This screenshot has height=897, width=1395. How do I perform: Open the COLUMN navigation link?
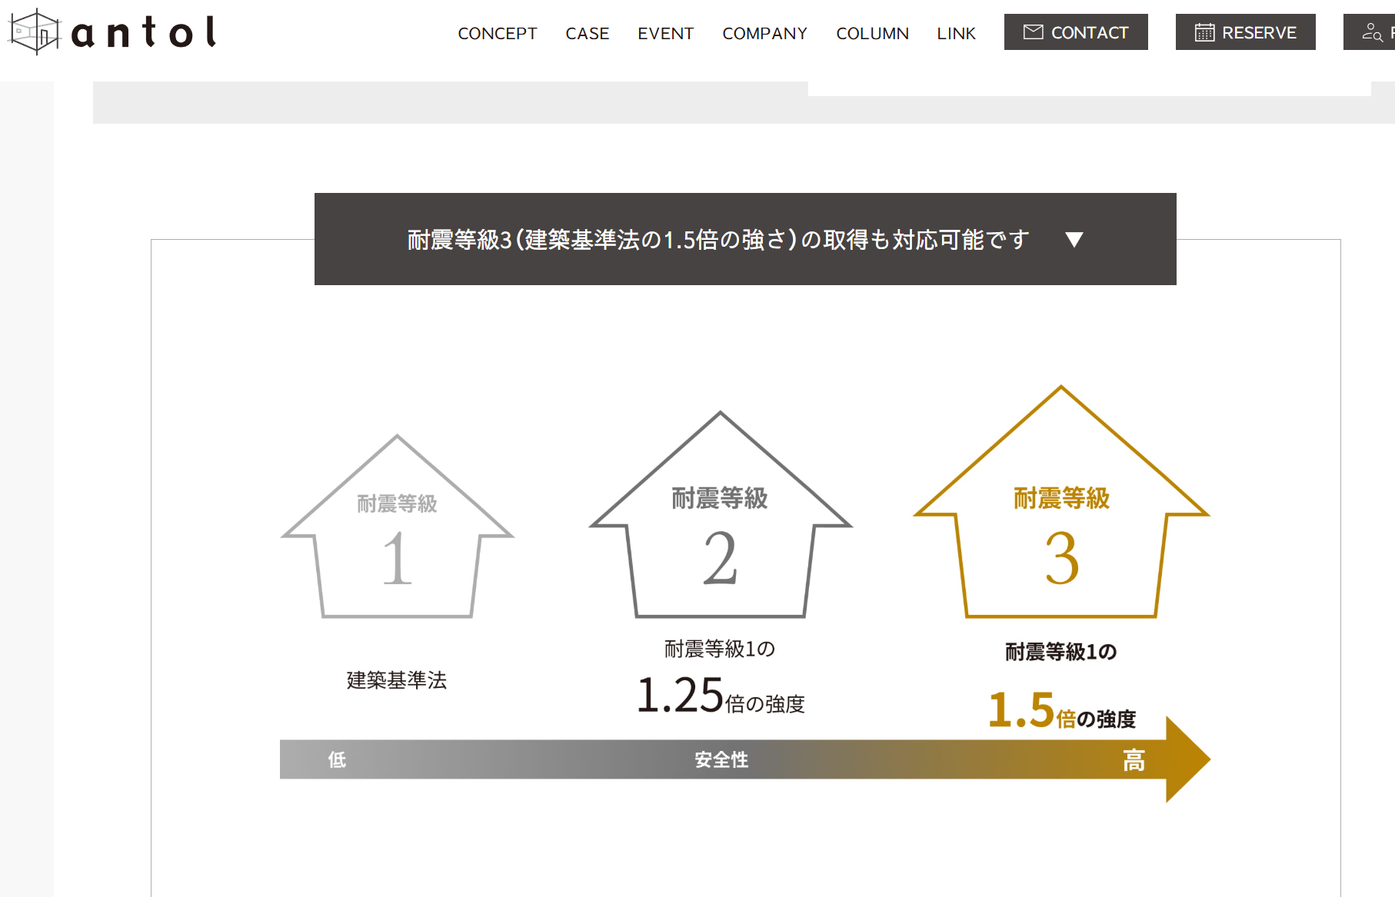(x=872, y=34)
